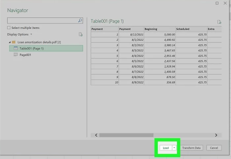The height and width of the screenshot is (159, 231).
Task: Open the Load button's dropdown arrow
Action: click(174, 148)
